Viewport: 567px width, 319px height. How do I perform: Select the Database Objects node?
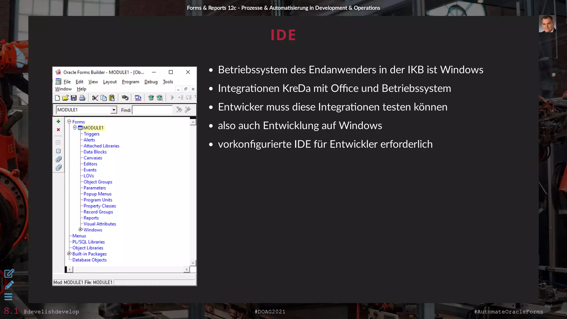coord(89,260)
